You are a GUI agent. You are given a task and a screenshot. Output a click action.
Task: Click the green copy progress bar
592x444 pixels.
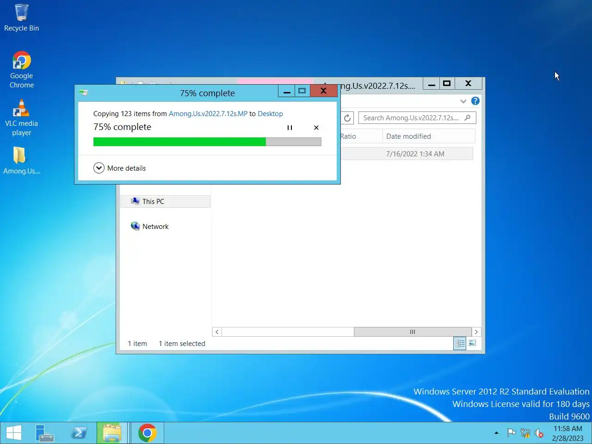(x=207, y=142)
